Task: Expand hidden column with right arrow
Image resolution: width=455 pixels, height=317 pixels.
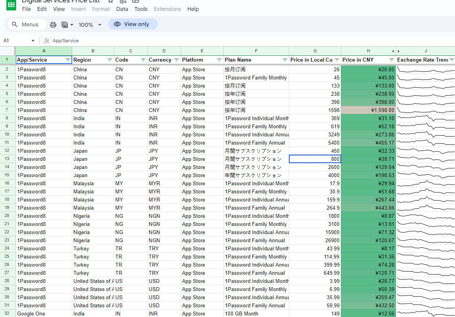Action: (399, 51)
